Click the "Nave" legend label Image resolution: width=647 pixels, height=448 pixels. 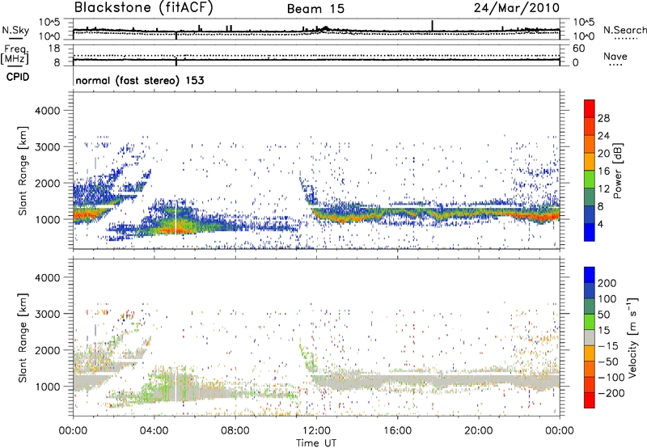click(x=615, y=56)
